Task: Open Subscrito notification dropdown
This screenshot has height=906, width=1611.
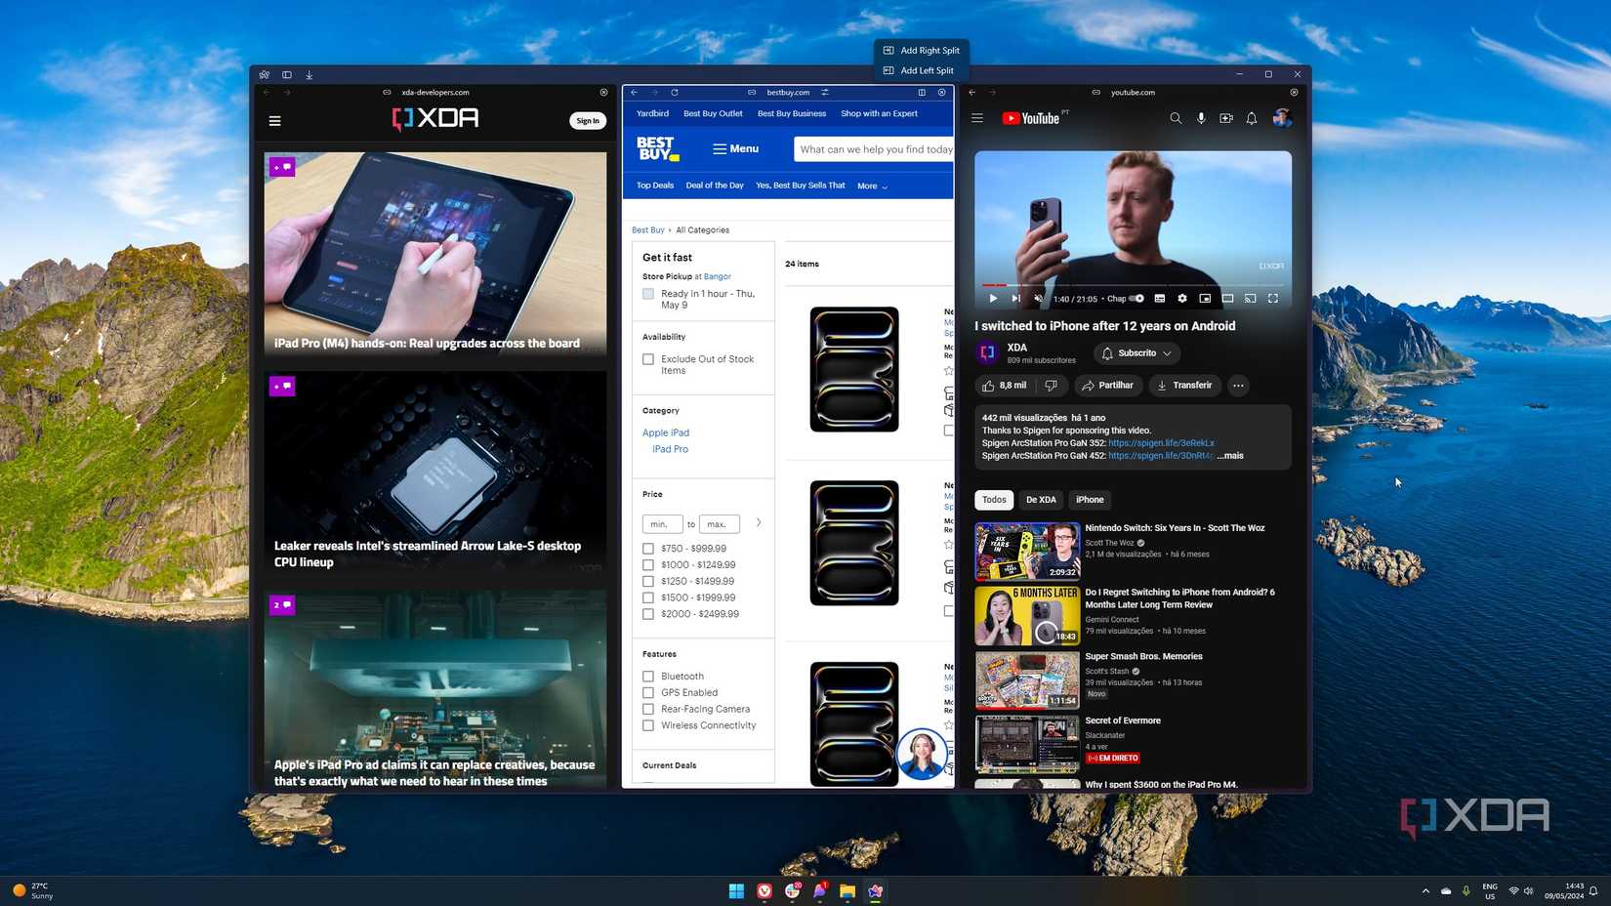Action: click(x=1136, y=353)
